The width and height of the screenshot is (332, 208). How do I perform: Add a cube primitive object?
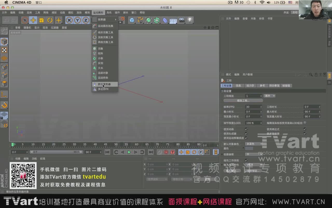[x=132, y=20]
